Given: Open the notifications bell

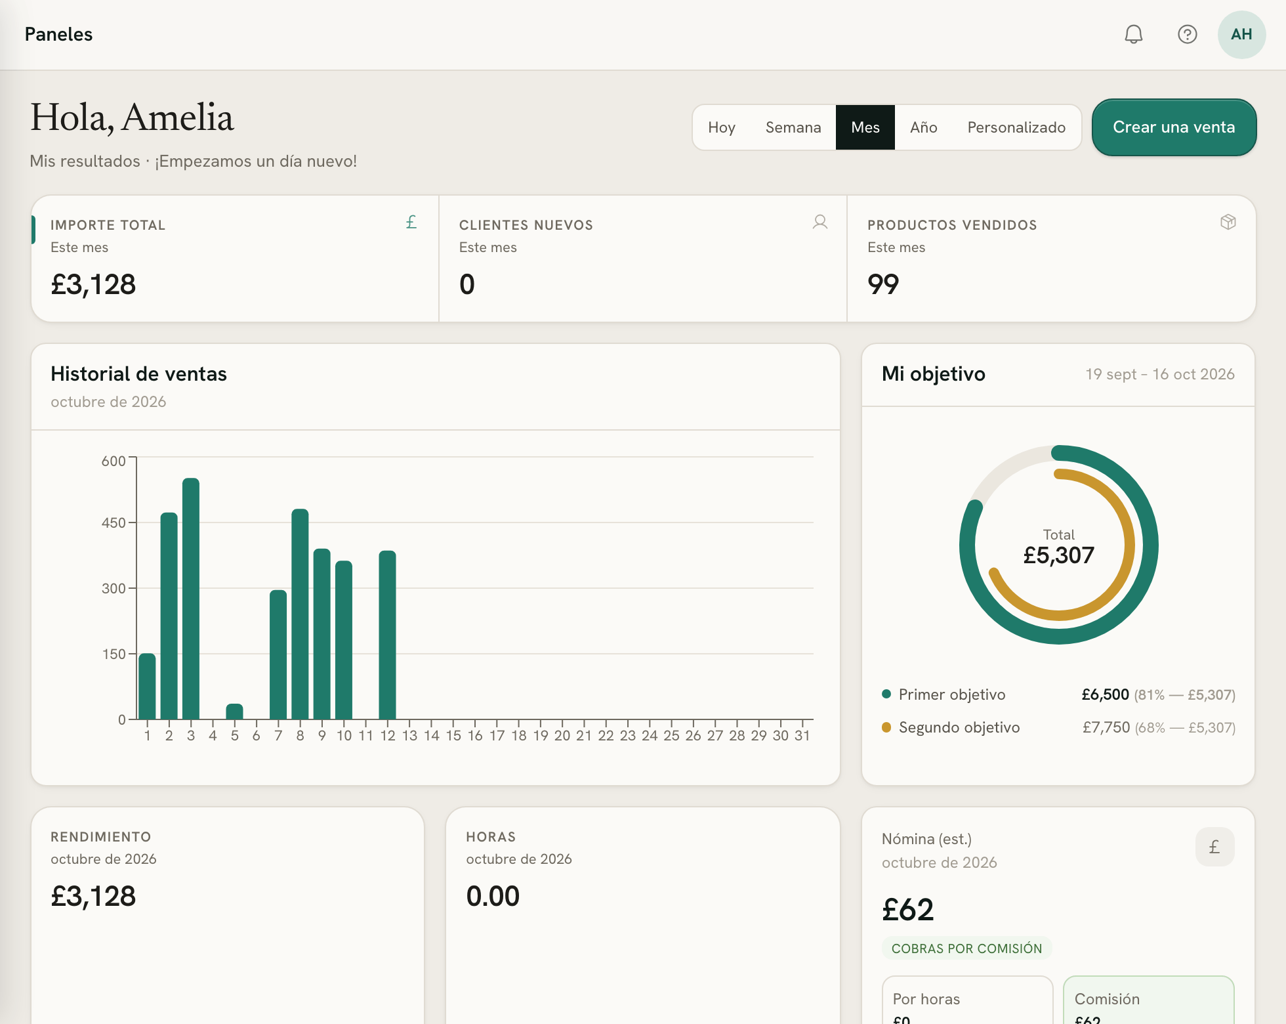Looking at the screenshot, I should point(1133,34).
